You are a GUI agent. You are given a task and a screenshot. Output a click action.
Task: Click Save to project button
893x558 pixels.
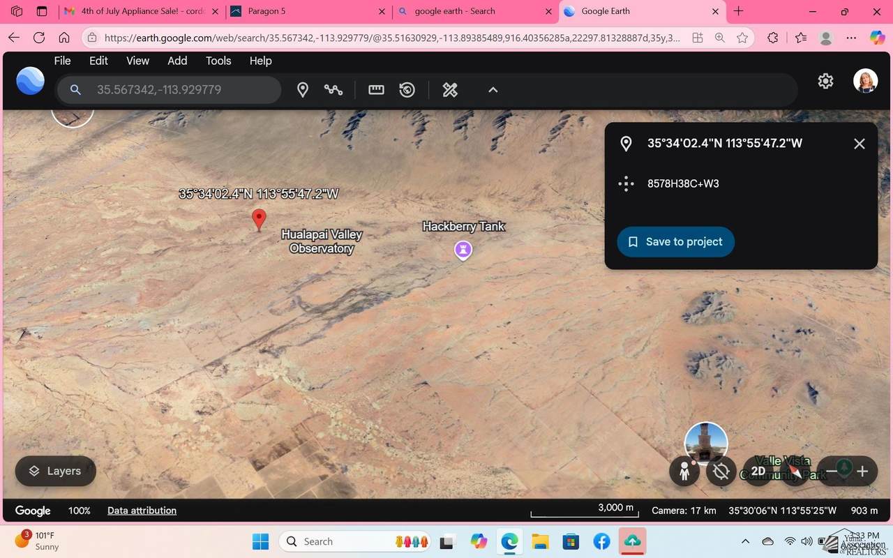tap(675, 241)
